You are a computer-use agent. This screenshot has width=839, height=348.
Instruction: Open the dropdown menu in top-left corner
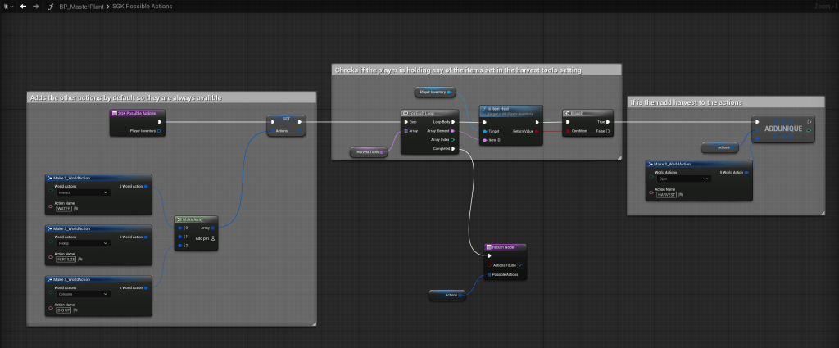[x=7, y=6]
